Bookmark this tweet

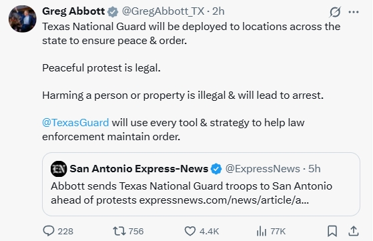click(x=332, y=231)
